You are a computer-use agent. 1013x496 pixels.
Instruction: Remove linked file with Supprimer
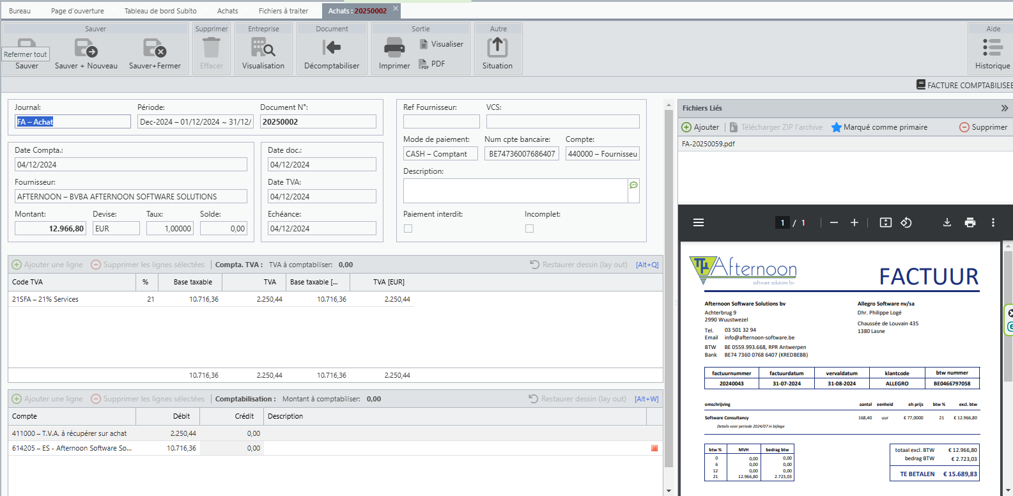(x=983, y=127)
